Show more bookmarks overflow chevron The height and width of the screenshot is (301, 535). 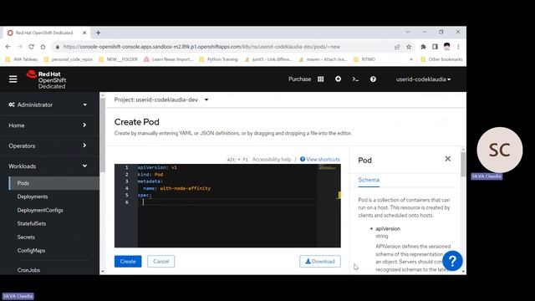[x=411, y=59]
